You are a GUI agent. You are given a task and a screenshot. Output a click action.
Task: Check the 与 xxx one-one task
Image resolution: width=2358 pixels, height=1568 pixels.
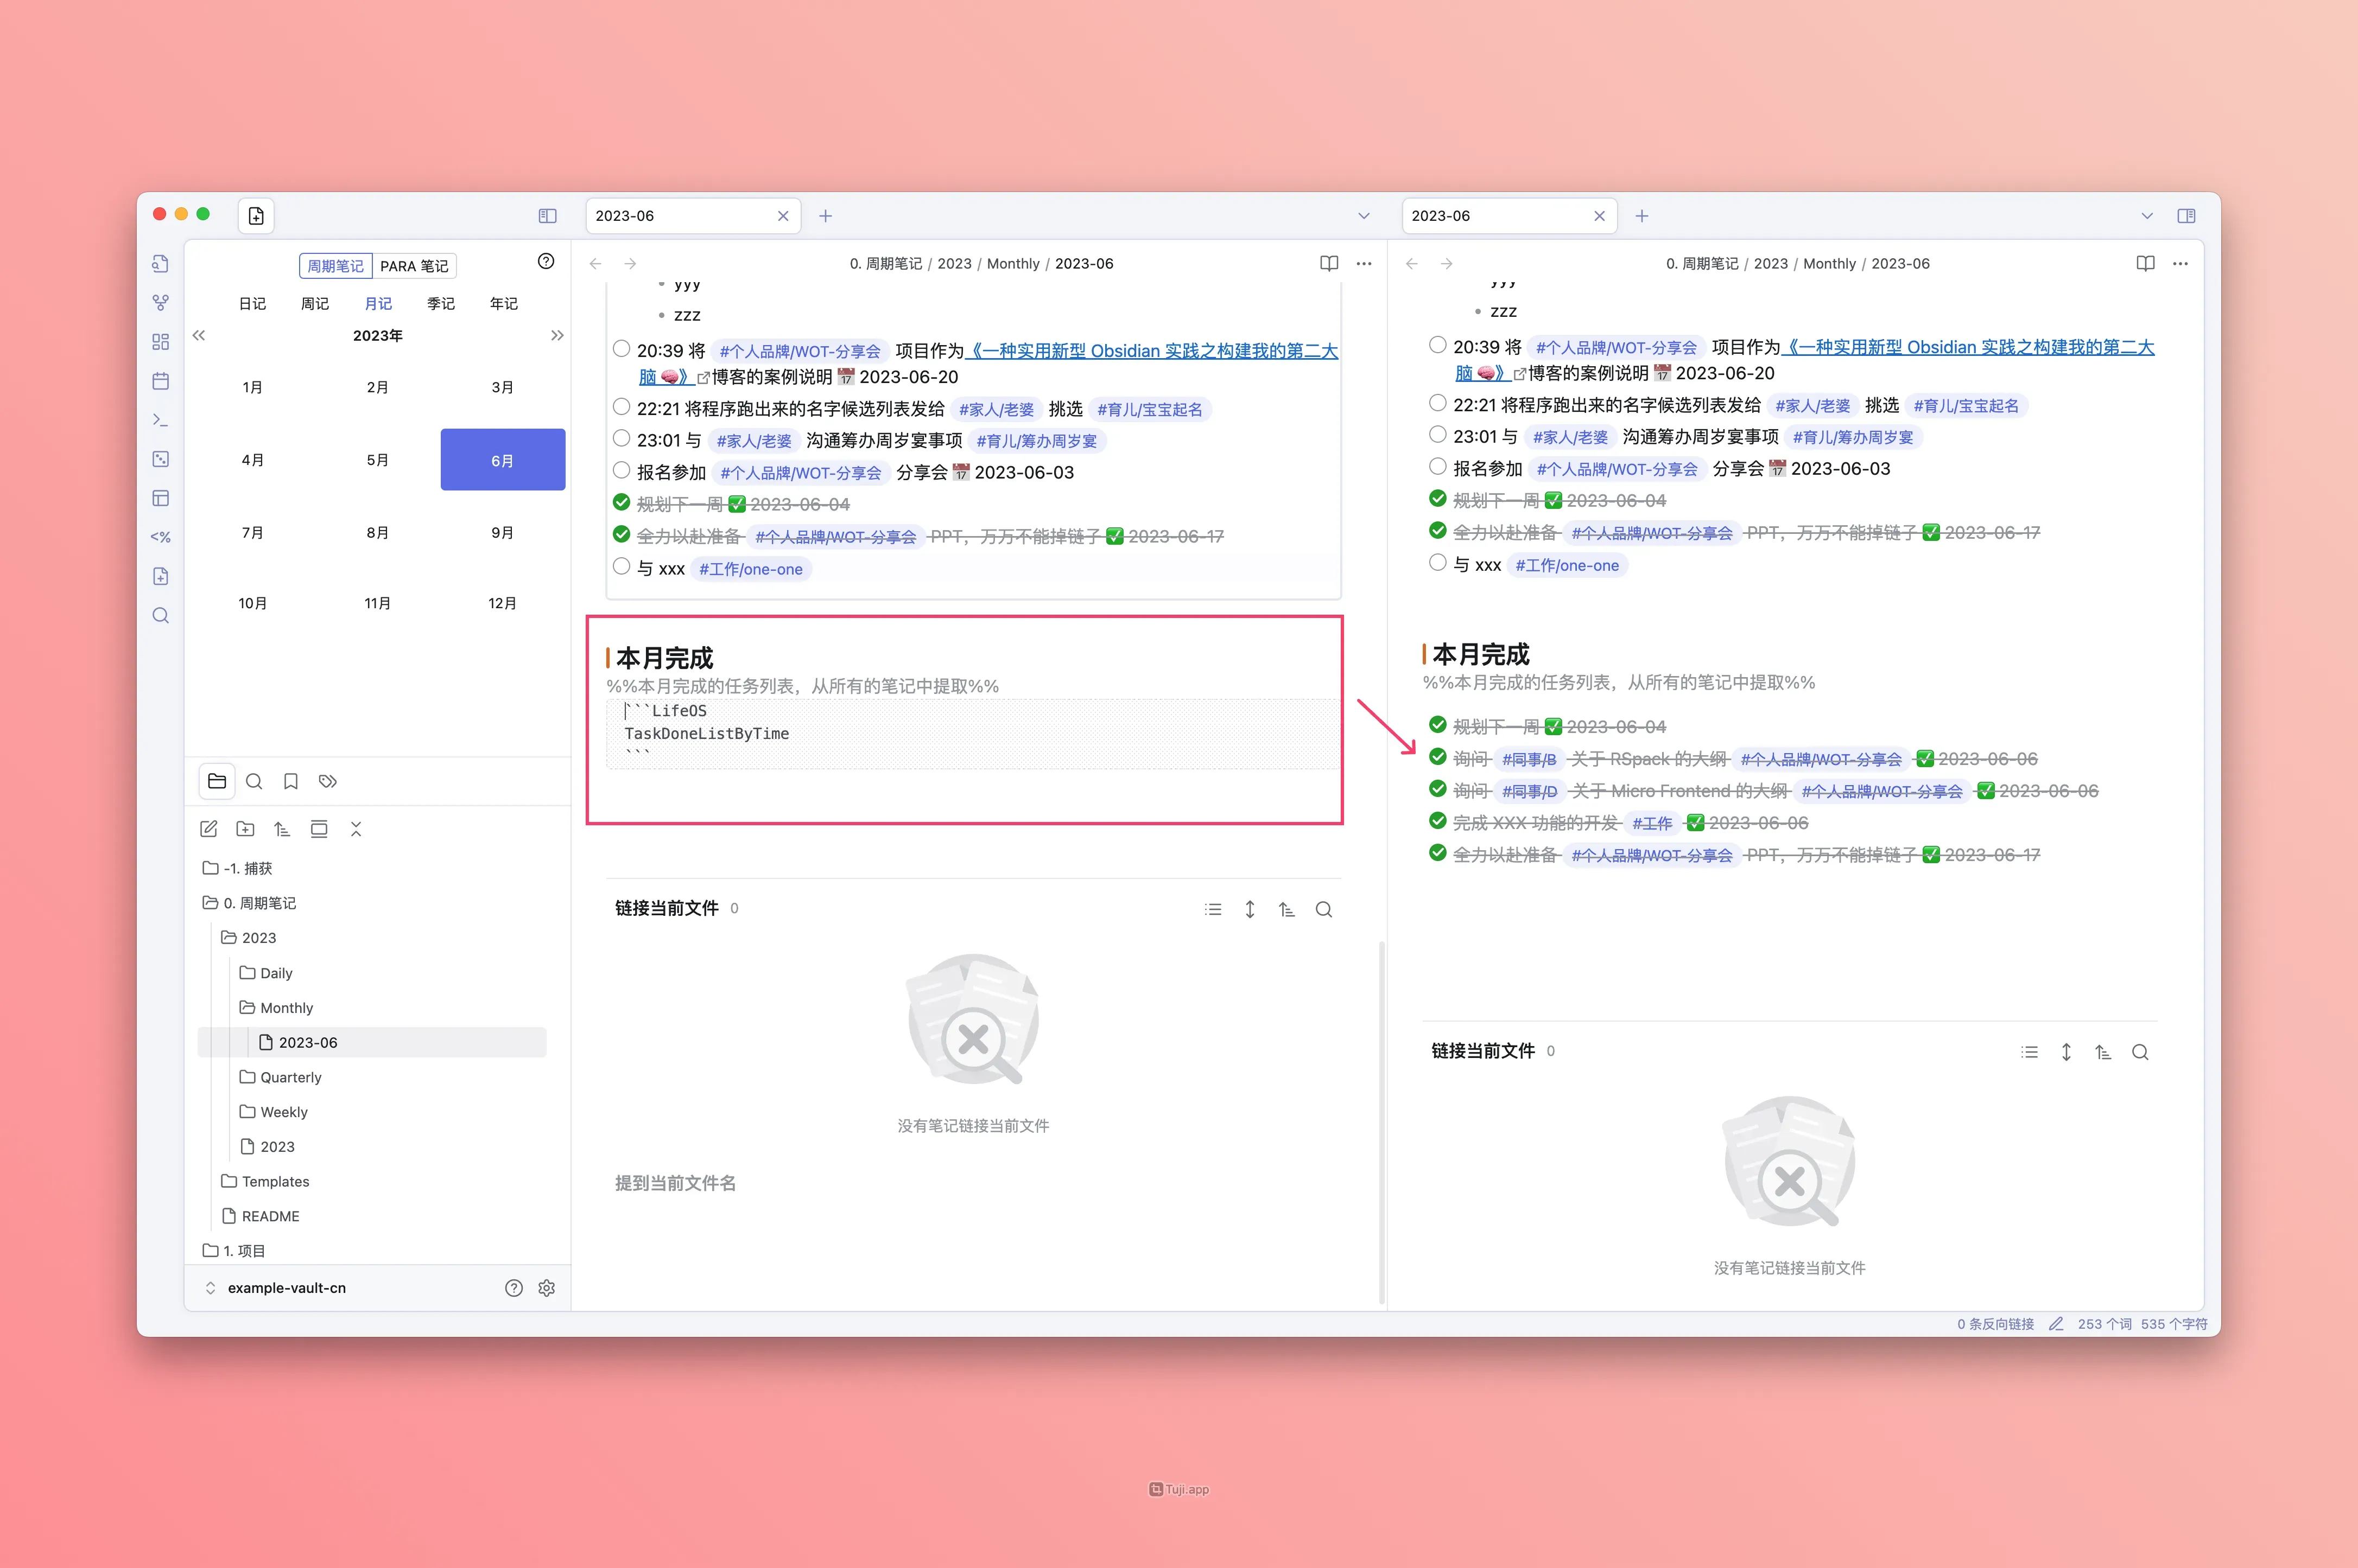pos(622,567)
